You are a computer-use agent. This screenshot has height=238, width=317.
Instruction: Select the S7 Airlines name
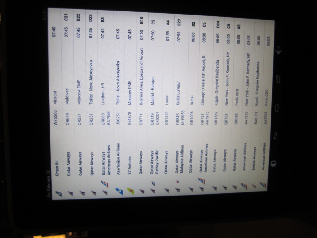click(130, 165)
